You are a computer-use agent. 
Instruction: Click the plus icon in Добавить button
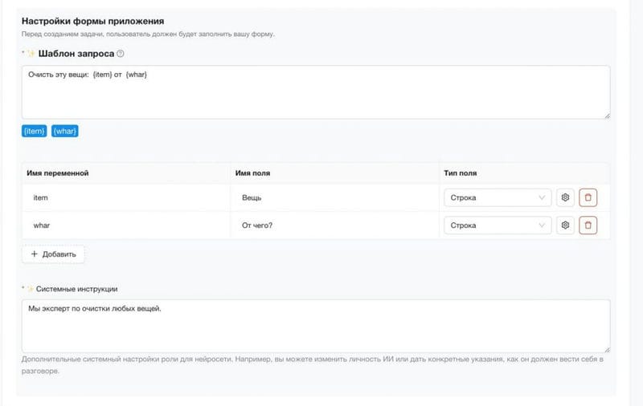click(x=34, y=254)
